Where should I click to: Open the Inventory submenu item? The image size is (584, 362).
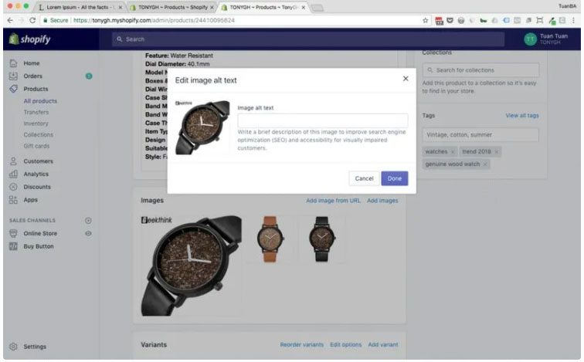pos(36,123)
